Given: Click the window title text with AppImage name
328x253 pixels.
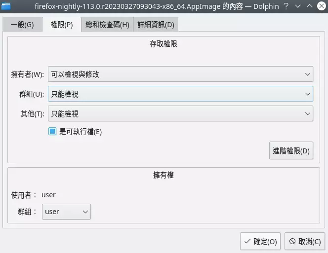Looking at the screenshot, I should click(157, 6).
